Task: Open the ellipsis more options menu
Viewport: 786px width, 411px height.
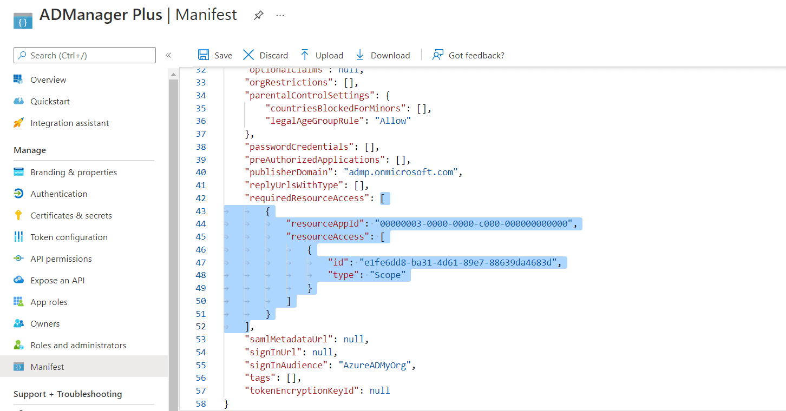Action: [280, 16]
